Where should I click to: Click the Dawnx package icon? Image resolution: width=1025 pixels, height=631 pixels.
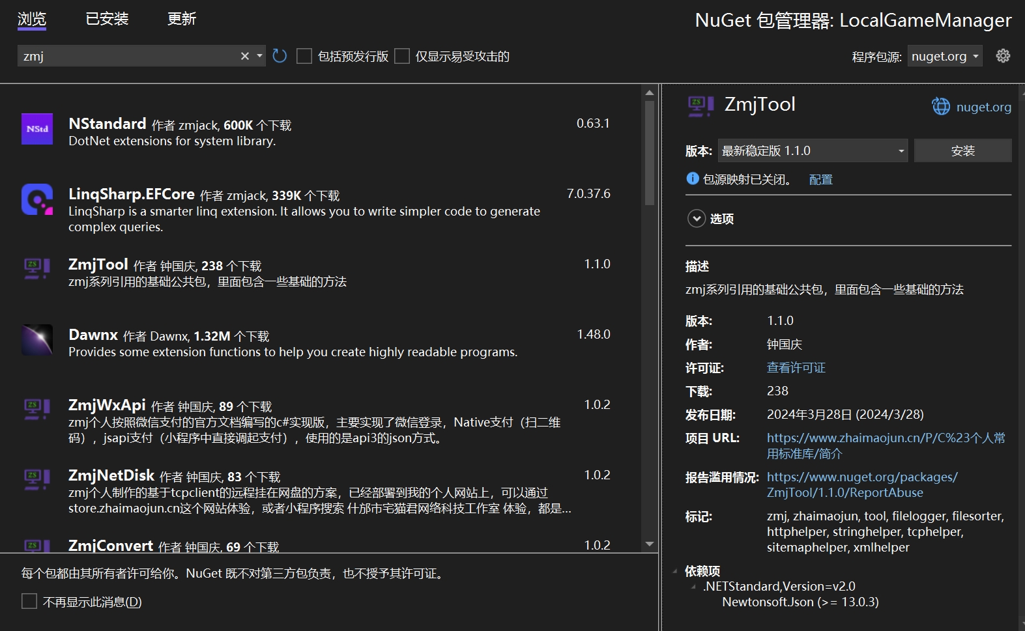pyautogui.click(x=37, y=340)
